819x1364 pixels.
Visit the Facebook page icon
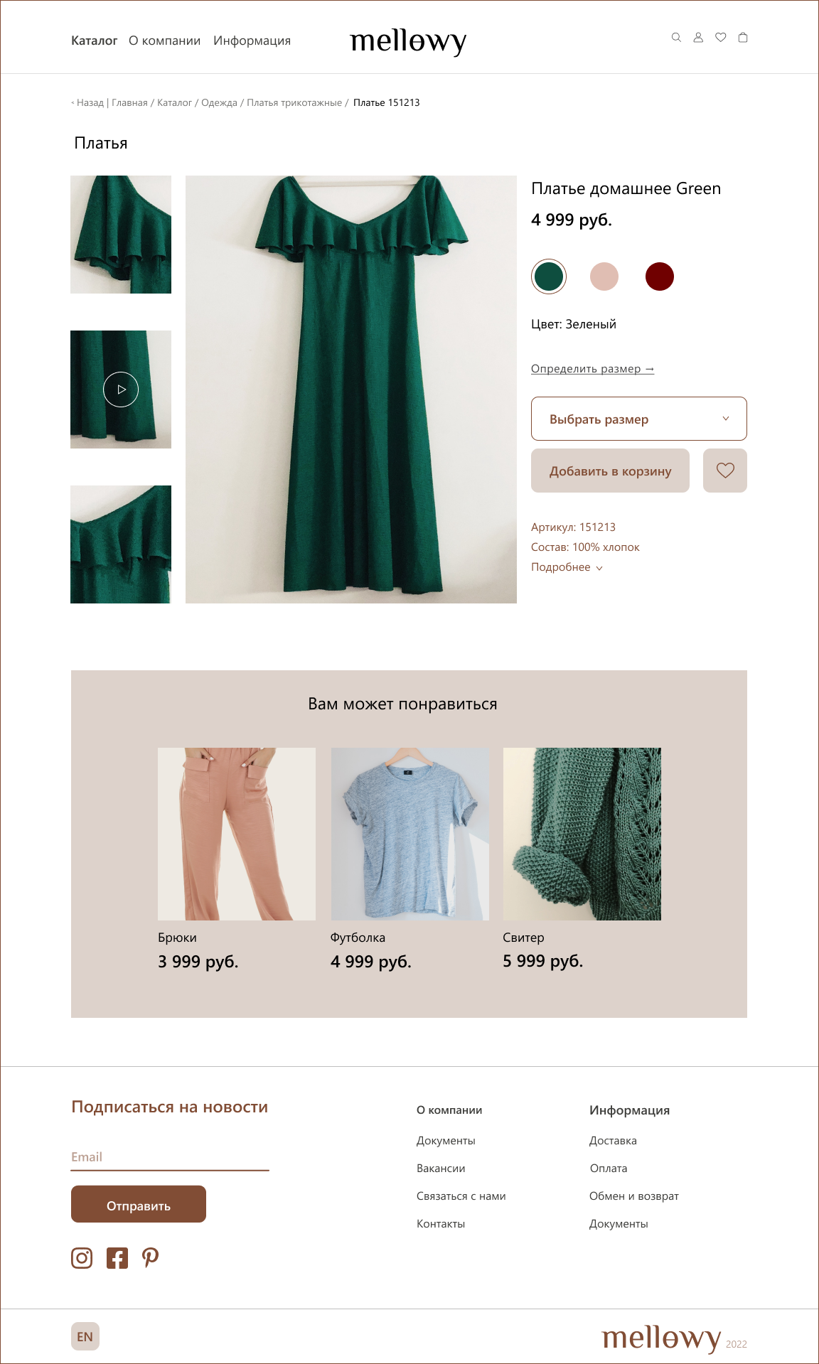point(117,1258)
